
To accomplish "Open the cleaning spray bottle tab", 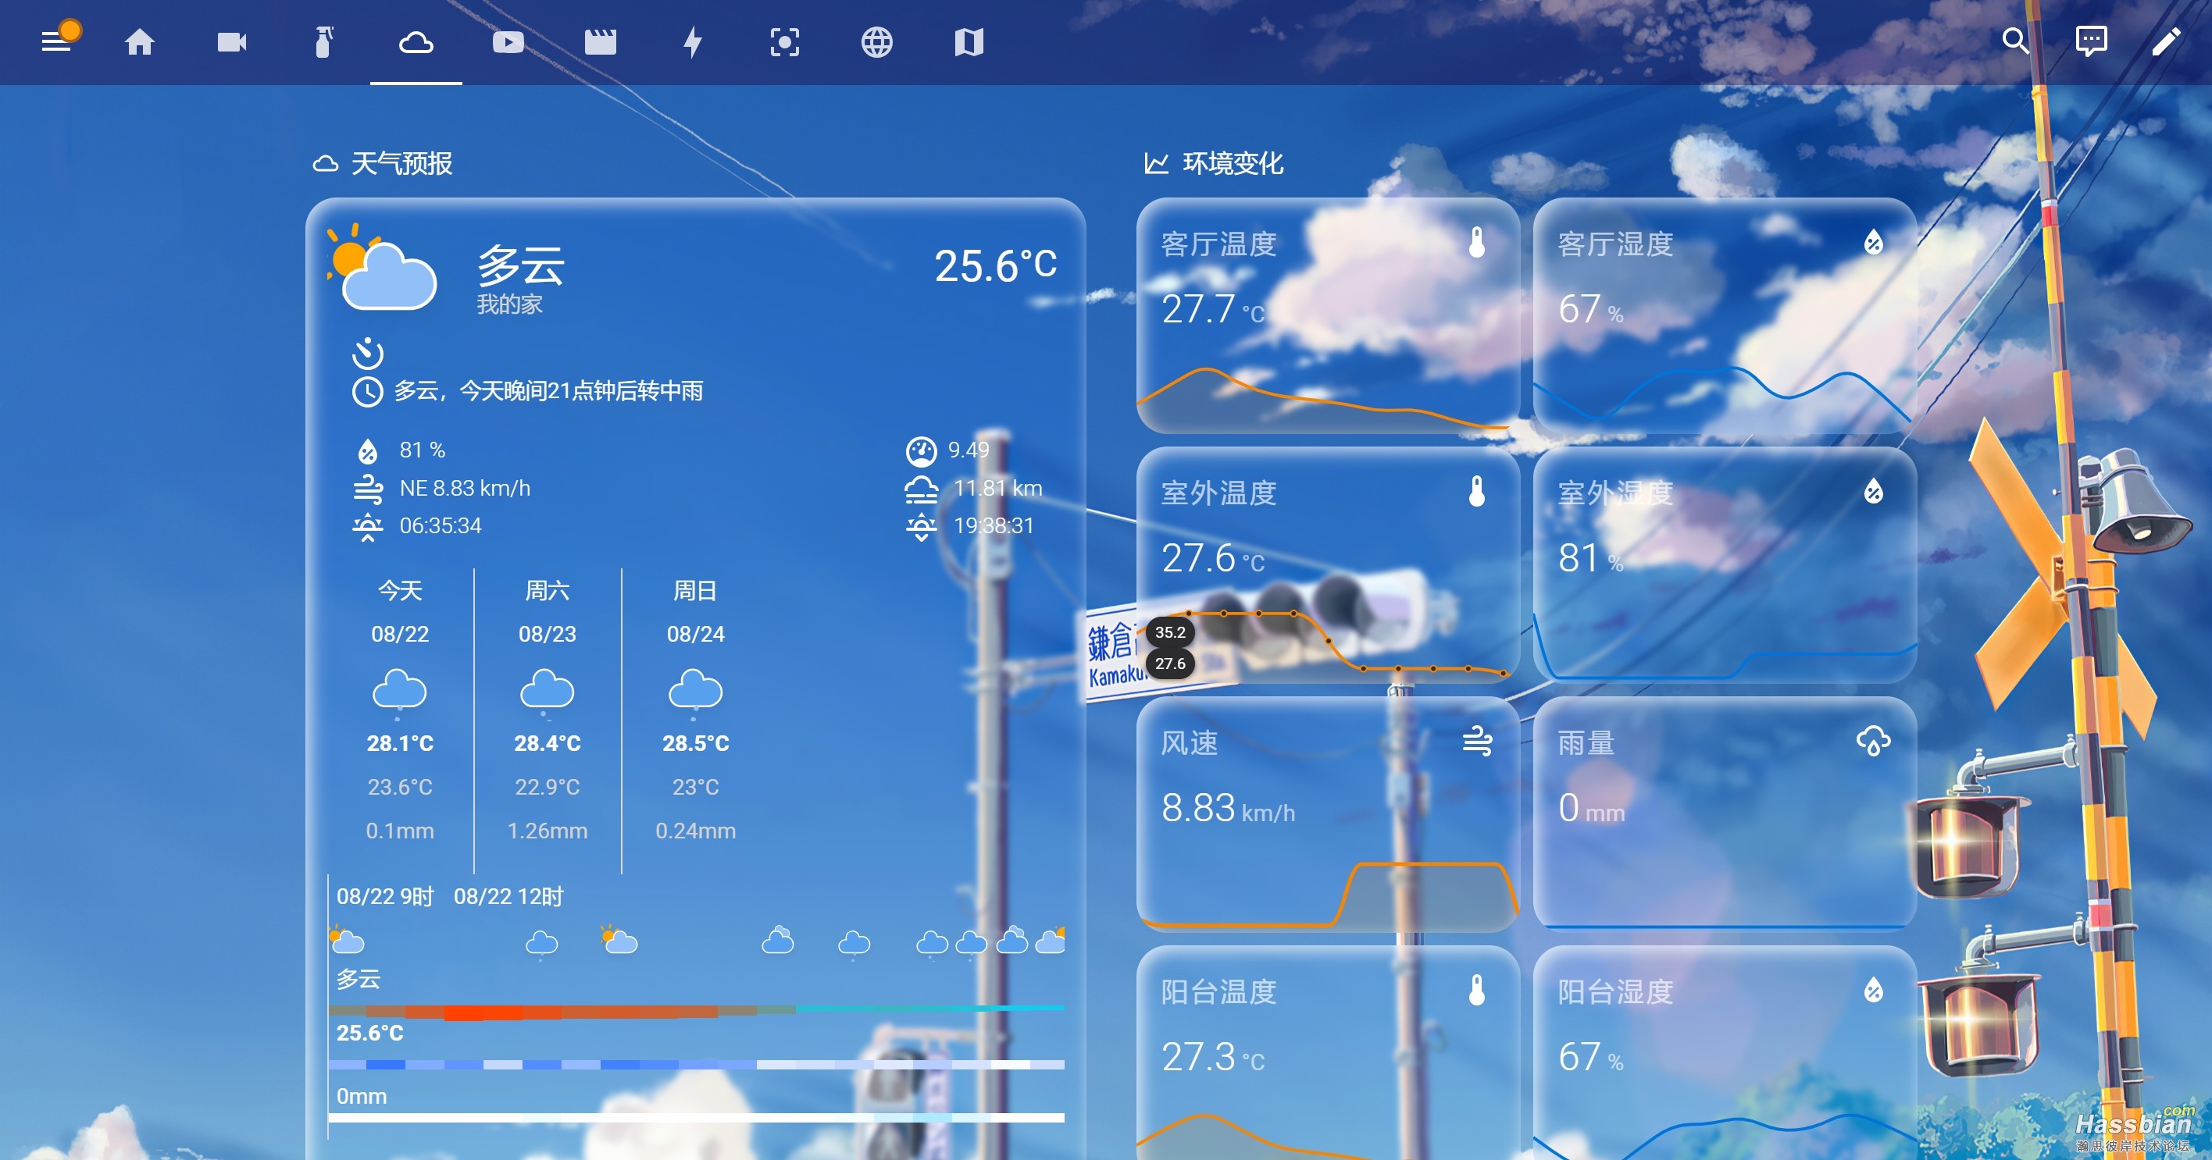I will [x=323, y=42].
